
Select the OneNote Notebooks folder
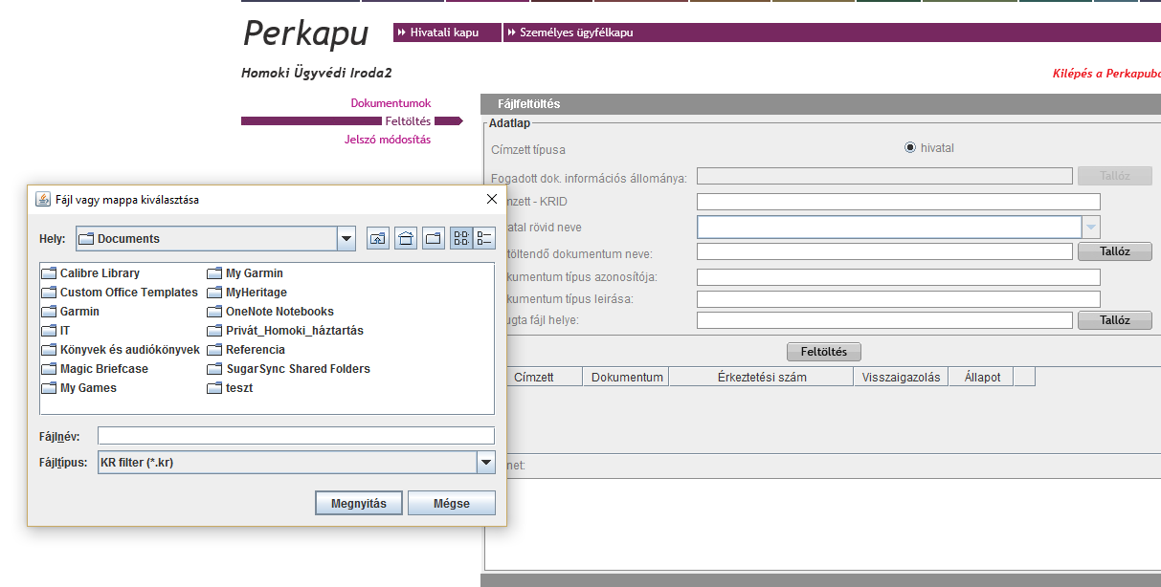[x=271, y=312]
